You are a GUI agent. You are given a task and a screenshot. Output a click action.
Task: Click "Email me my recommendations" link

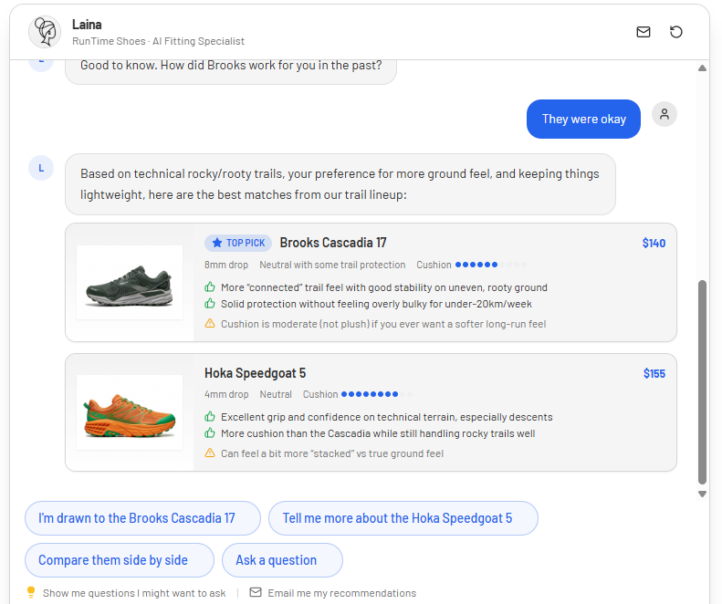[341, 593]
